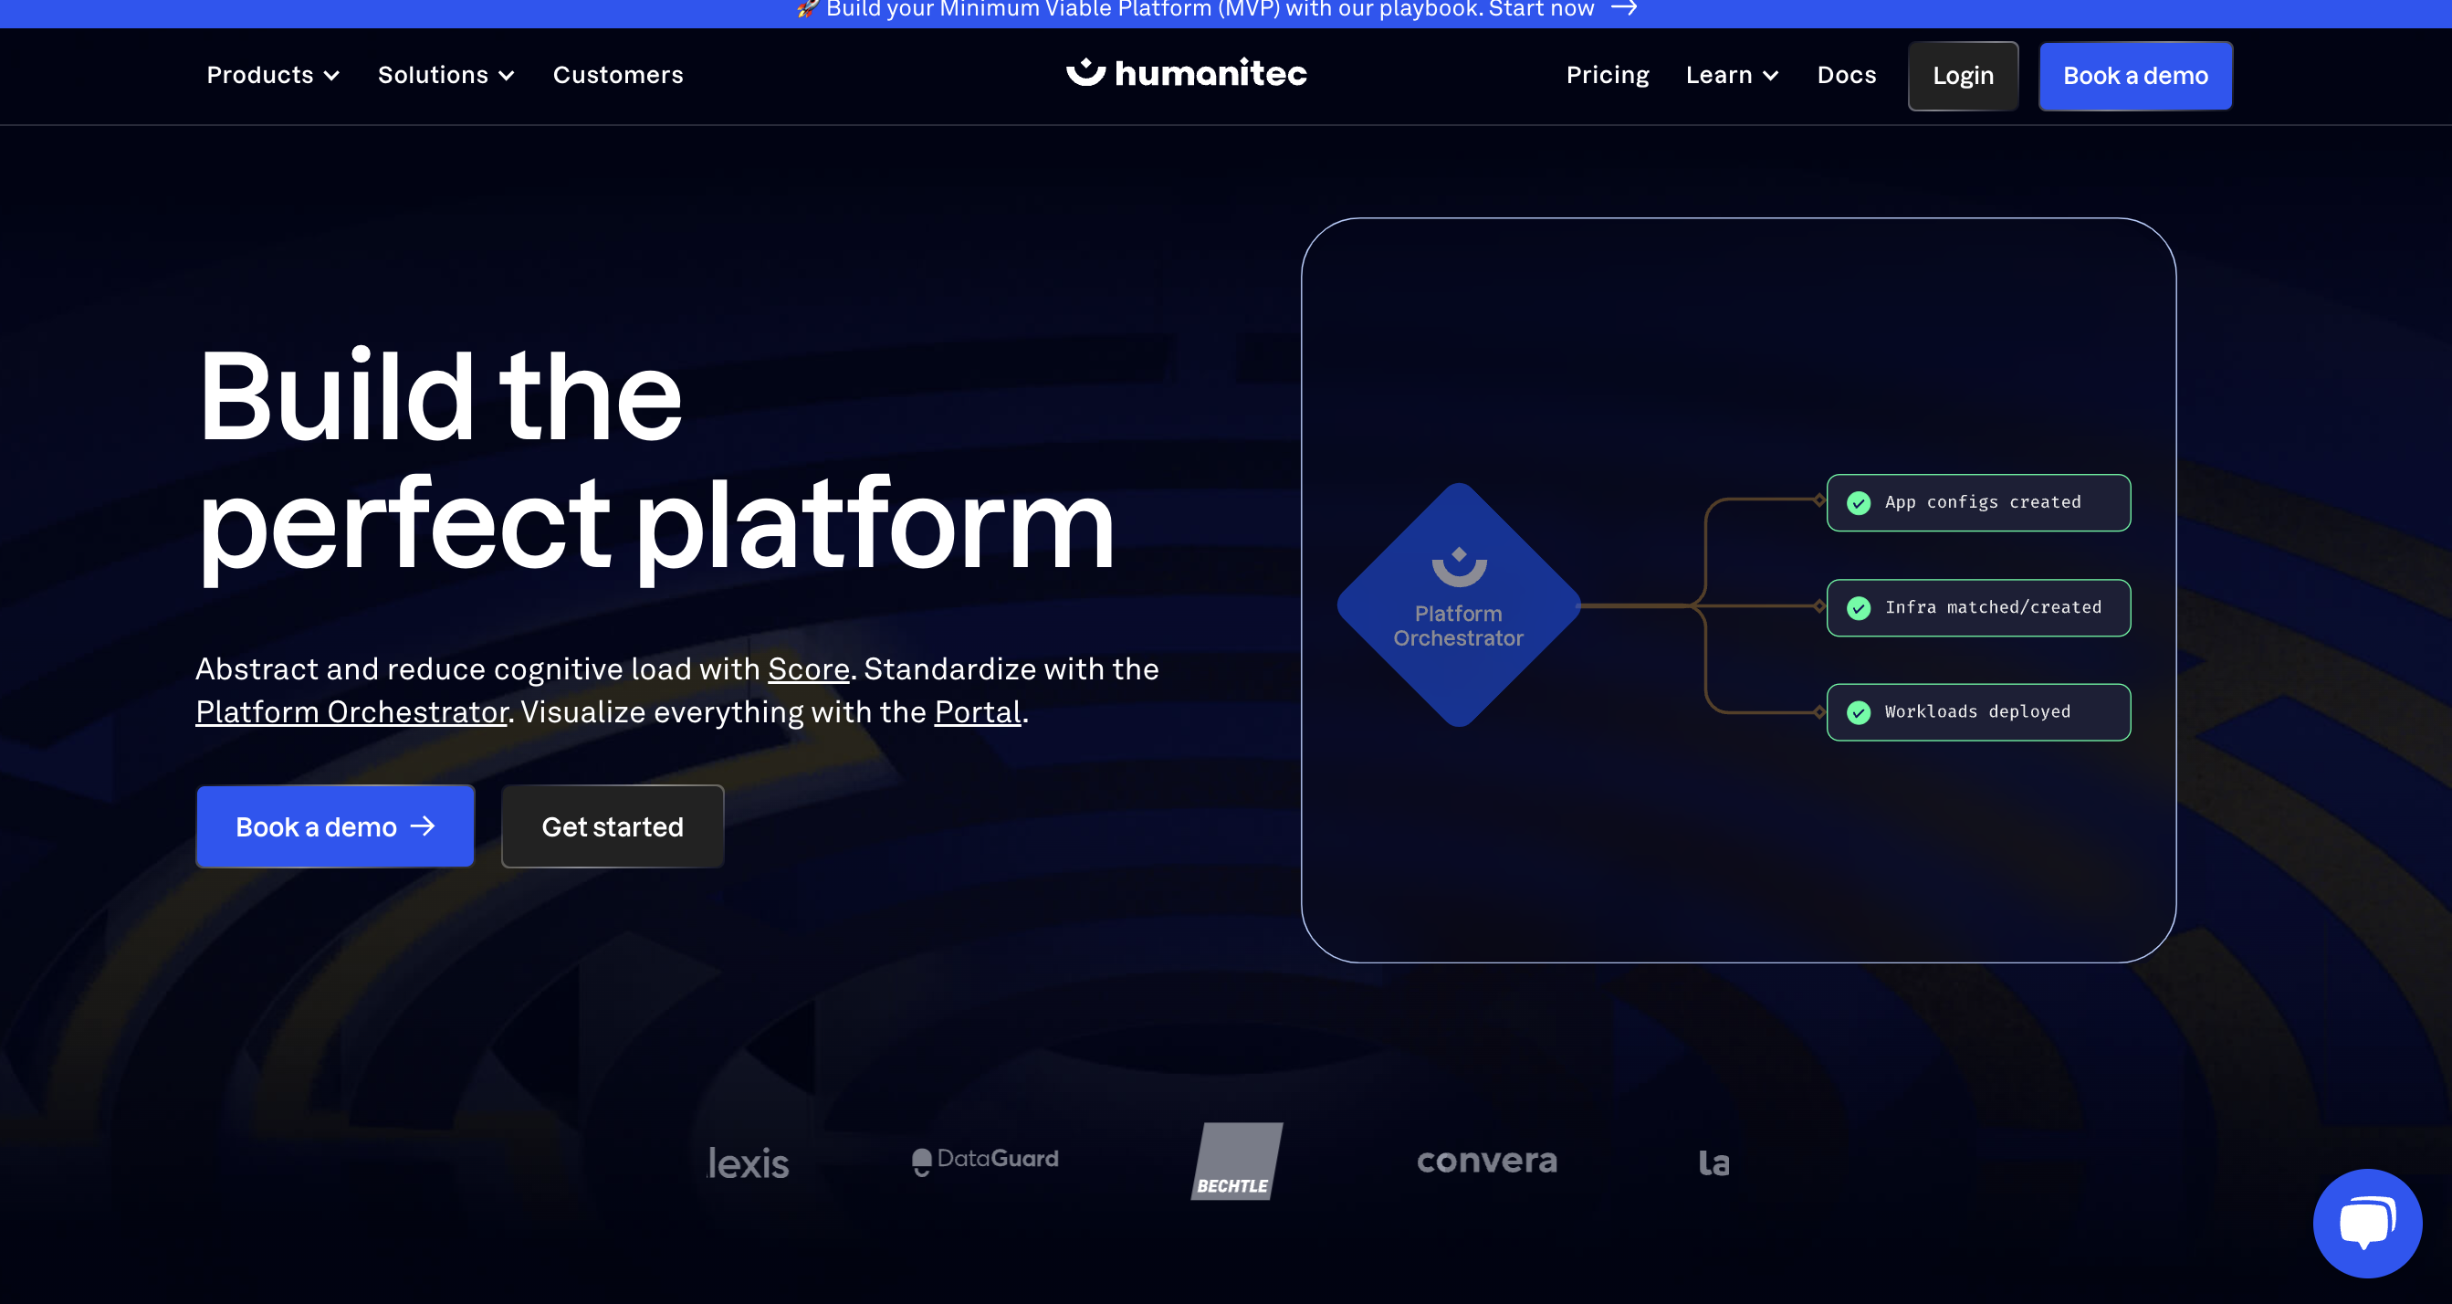
Task: Open the Docs page
Action: [1846, 75]
